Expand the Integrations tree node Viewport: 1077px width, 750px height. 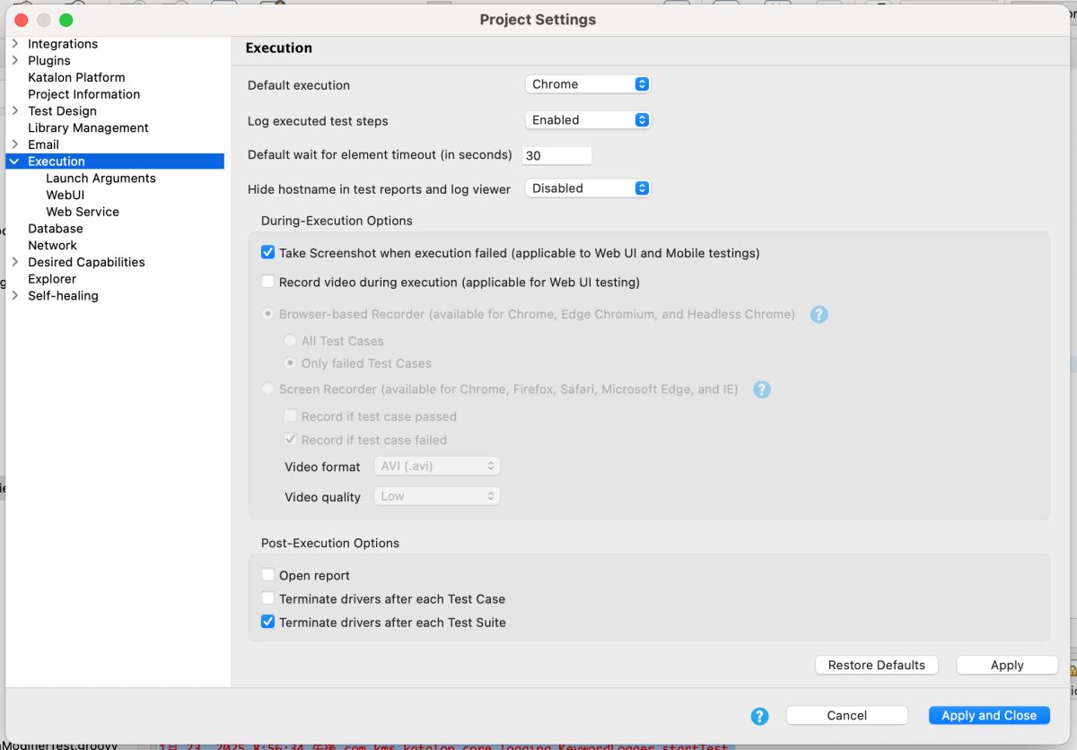click(14, 44)
